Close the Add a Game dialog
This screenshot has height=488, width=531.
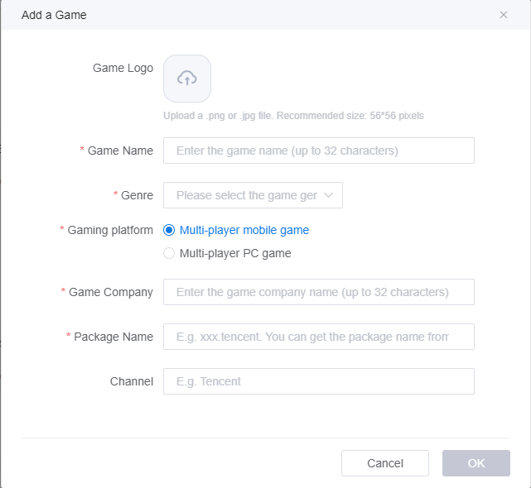(504, 15)
